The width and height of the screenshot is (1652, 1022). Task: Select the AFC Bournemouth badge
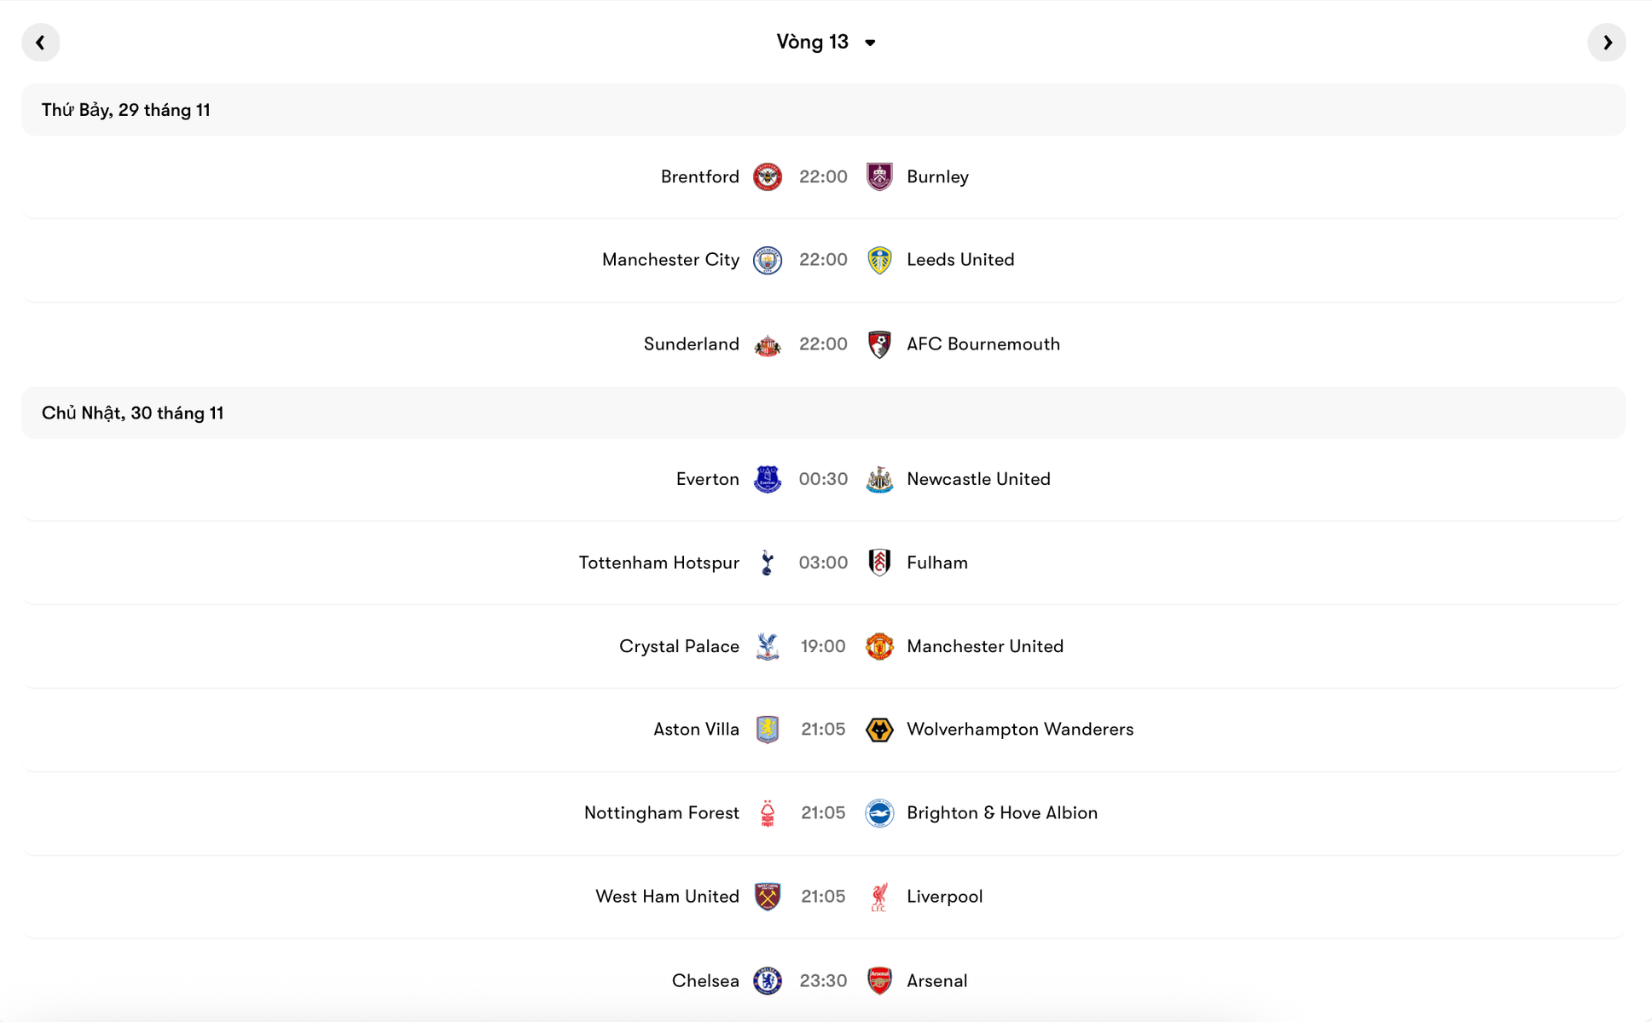pyautogui.click(x=878, y=344)
